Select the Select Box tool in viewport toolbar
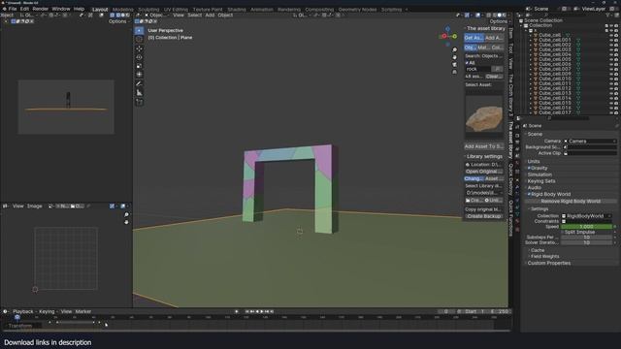621x349 pixels. 139,30
